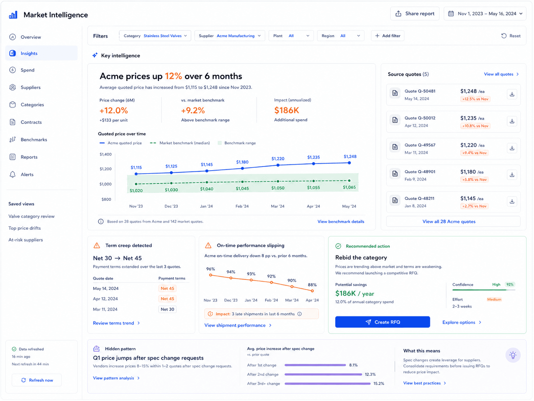Viewport: 534px width, 401px height.
Task: Open the Insights page in sidebar
Action: 42,53
